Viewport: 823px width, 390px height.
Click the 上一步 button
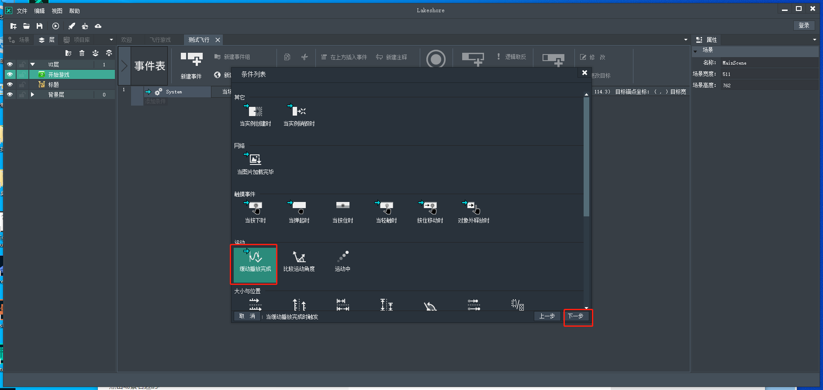point(547,316)
